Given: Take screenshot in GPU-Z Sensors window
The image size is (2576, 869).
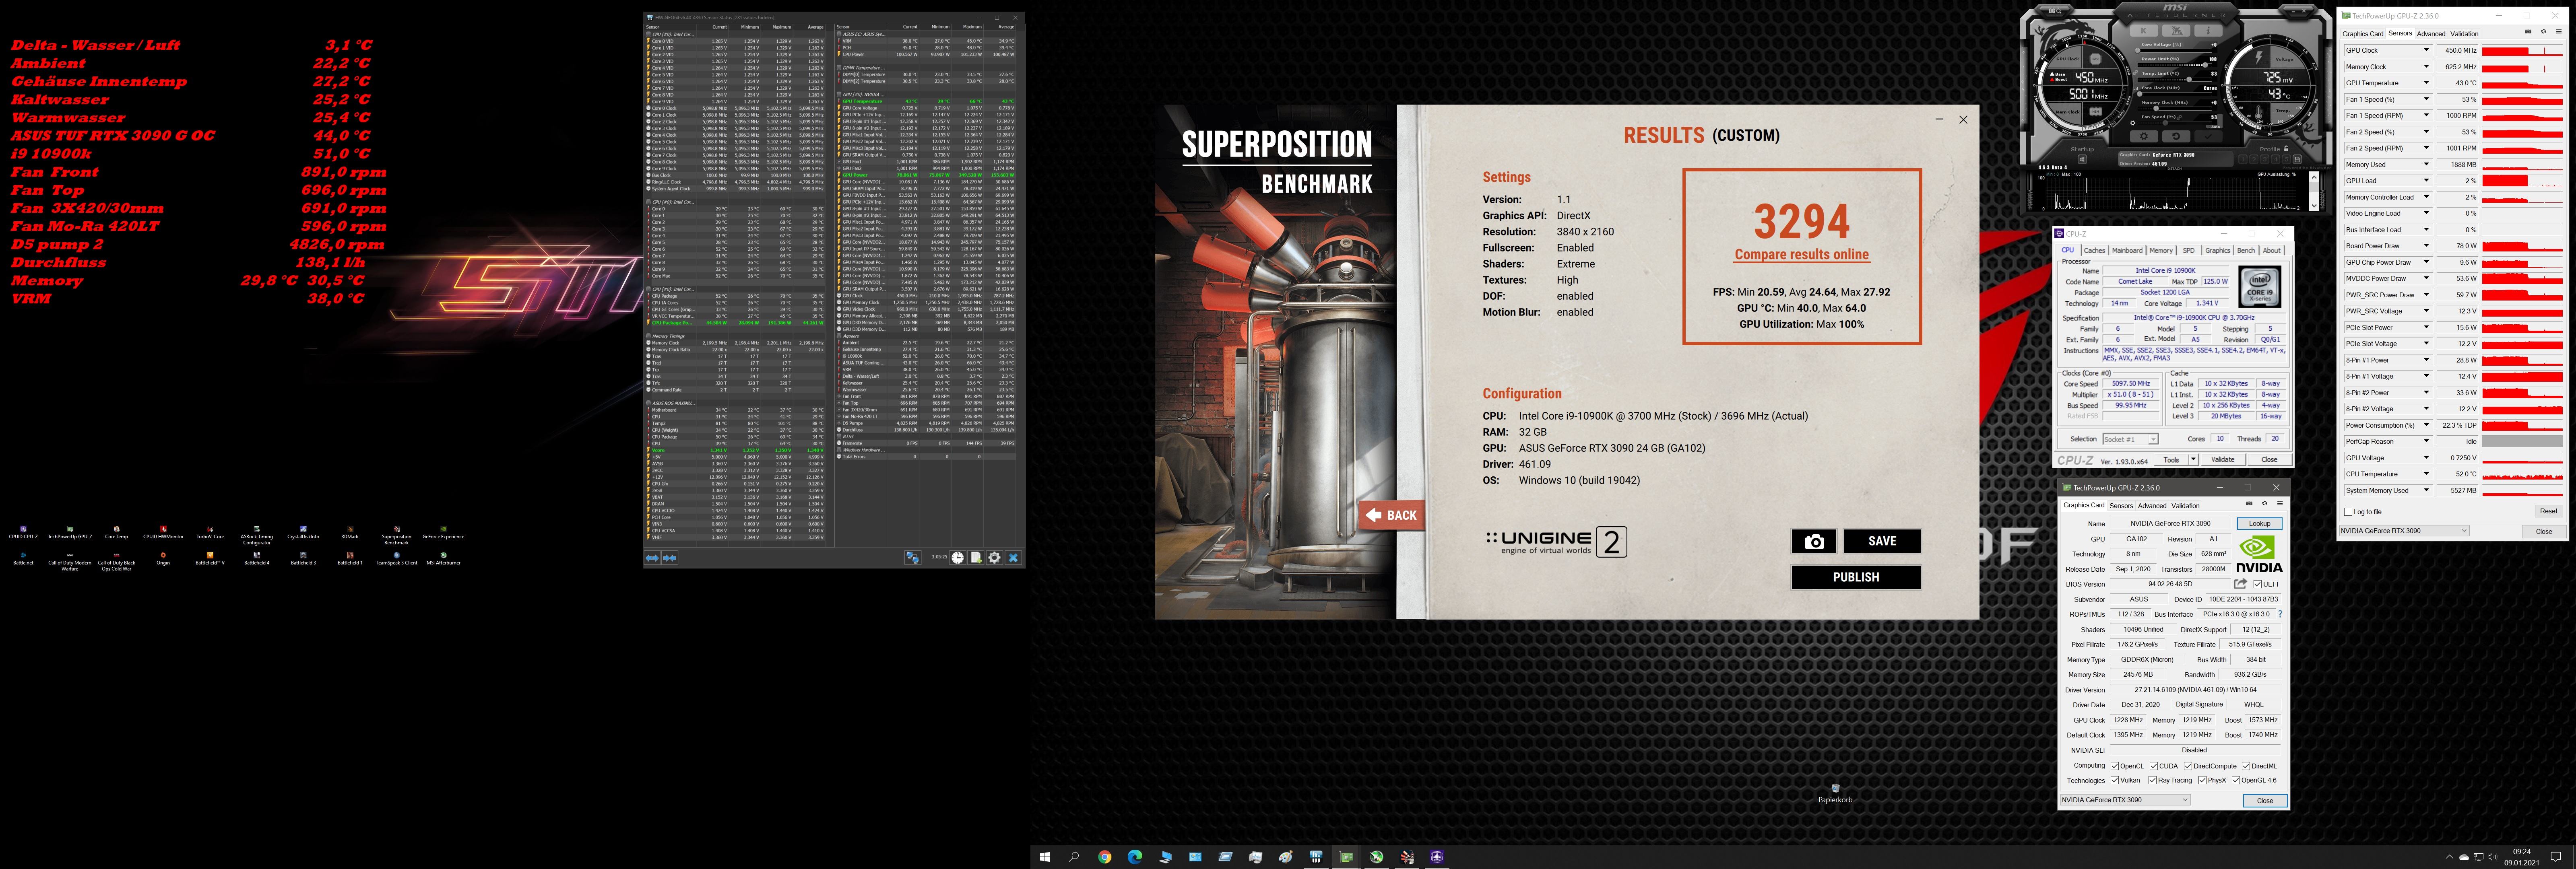Looking at the screenshot, I should tap(2528, 31).
